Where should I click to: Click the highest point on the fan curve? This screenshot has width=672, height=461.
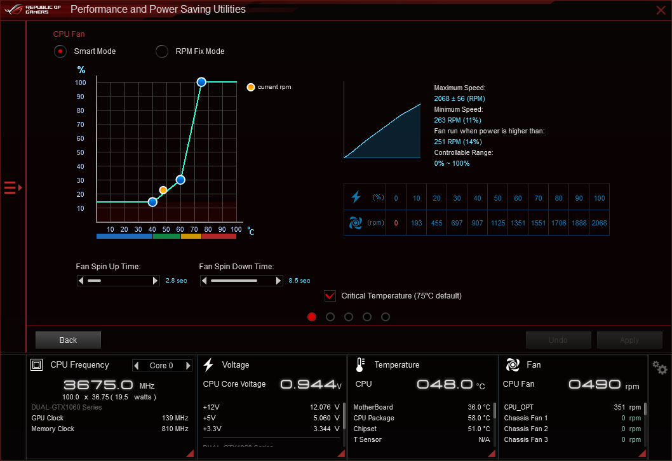click(201, 82)
